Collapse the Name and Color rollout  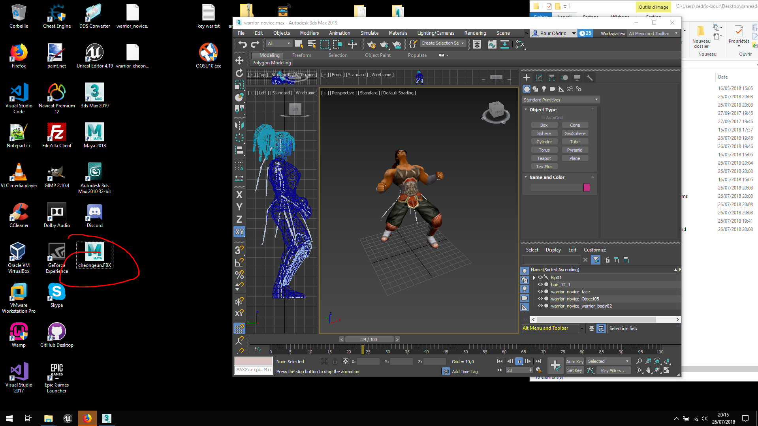tap(526, 177)
